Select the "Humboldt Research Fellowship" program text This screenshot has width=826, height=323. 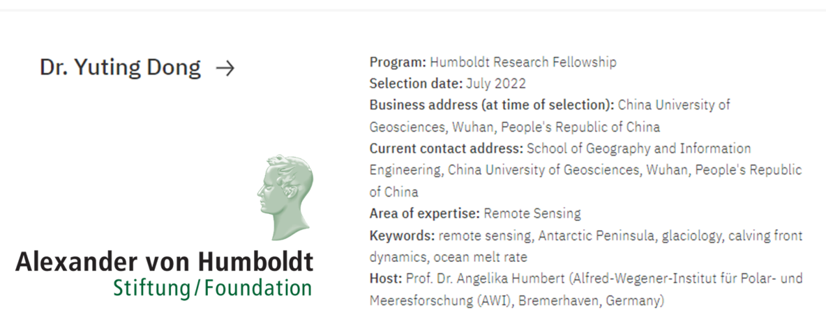523,63
